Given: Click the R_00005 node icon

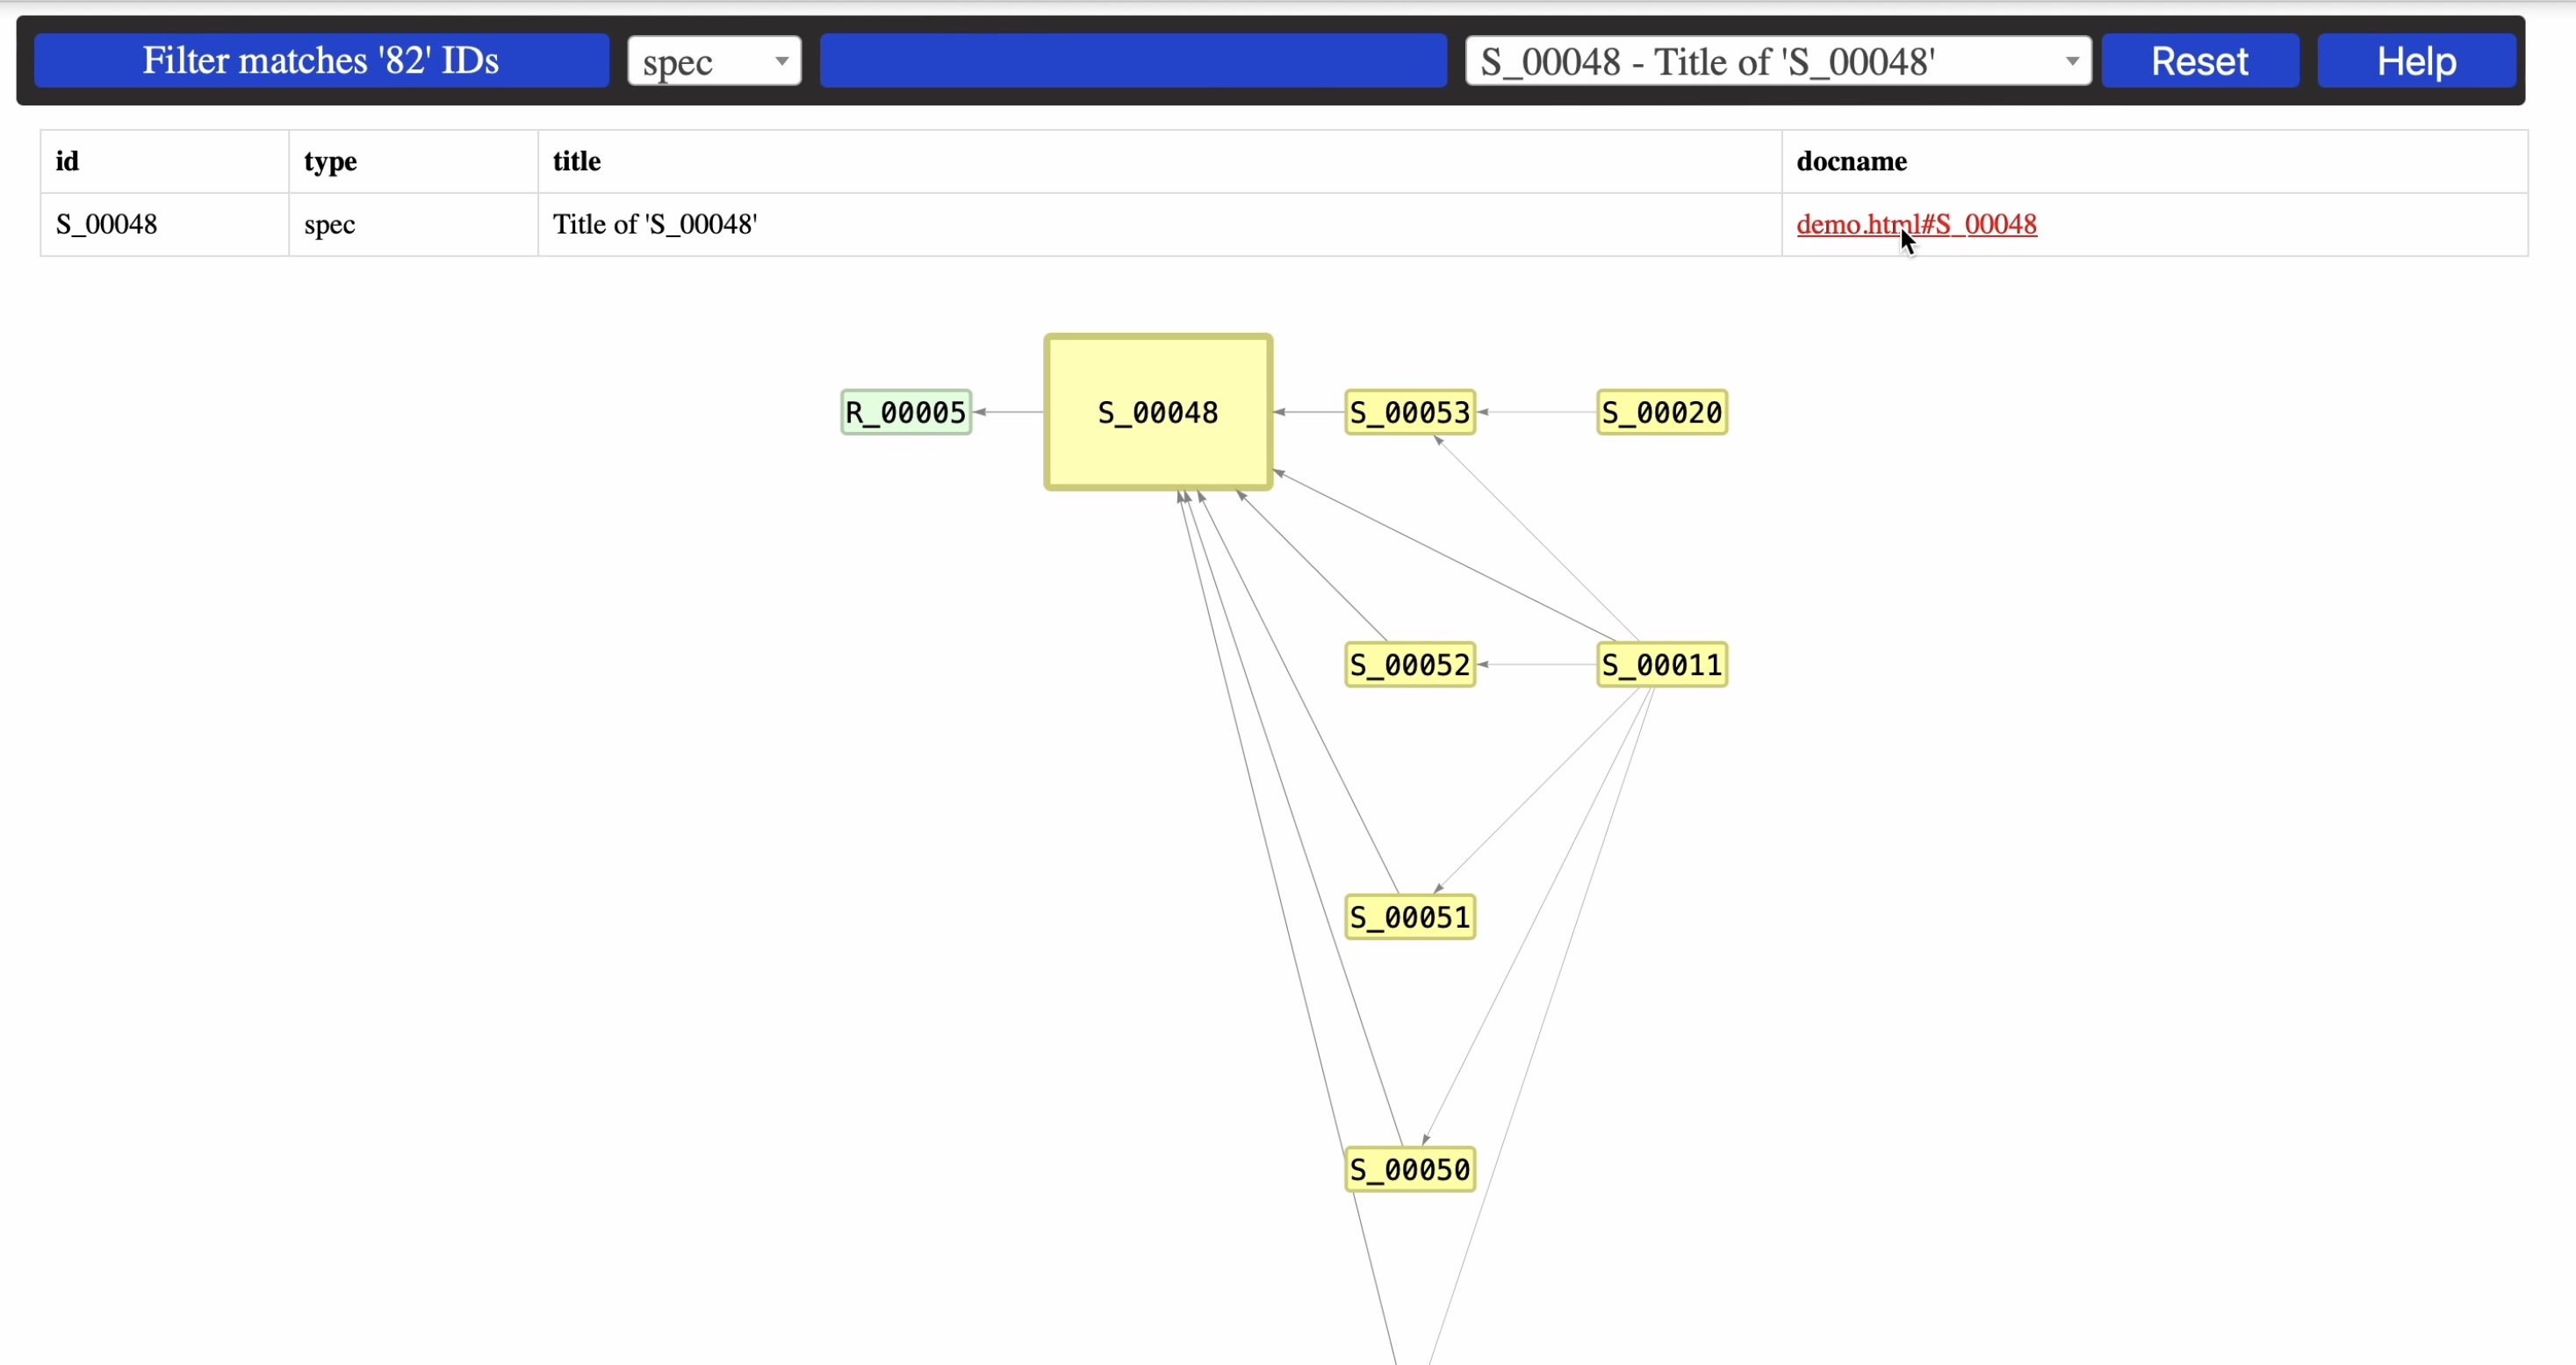Looking at the screenshot, I should pyautogui.click(x=903, y=411).
